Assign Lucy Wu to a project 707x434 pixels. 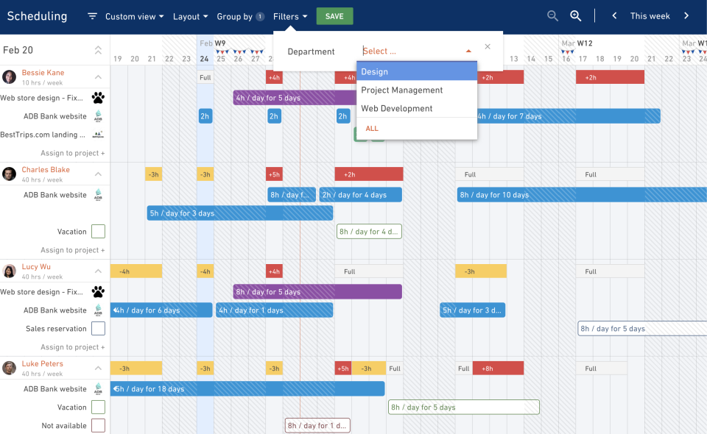73,347
